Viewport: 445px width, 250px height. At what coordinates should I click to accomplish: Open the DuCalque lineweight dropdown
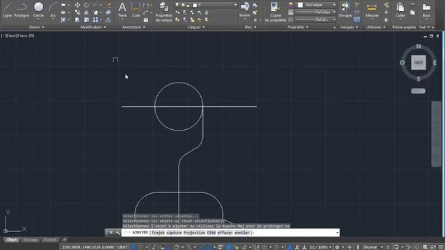315,12
